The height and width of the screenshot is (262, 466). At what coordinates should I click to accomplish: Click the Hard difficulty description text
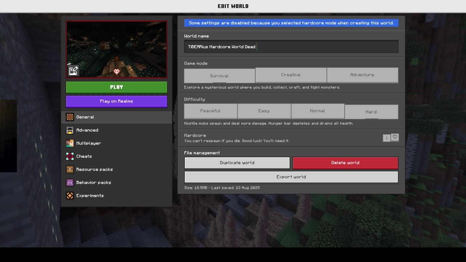coord(269,123)
